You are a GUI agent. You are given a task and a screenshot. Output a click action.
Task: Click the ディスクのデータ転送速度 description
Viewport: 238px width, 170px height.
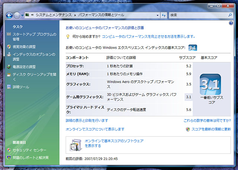tap(126, 110)
